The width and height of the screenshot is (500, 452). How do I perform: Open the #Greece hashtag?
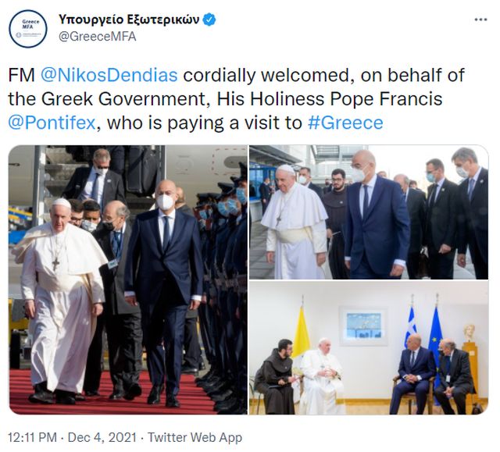tap(345, 123)
